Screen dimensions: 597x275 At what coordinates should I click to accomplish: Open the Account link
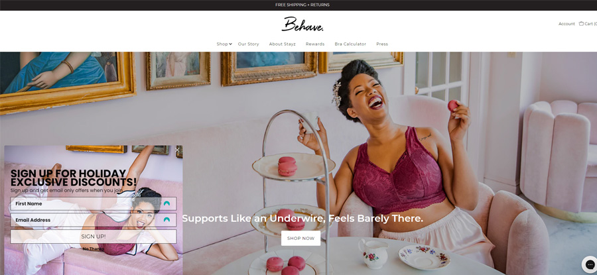point(566,24)
